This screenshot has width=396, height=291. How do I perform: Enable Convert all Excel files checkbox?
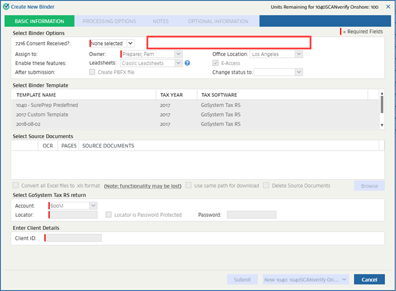pos(16,186)
